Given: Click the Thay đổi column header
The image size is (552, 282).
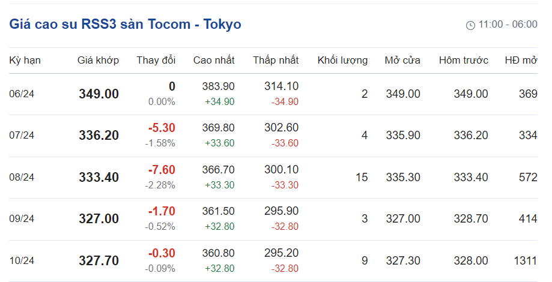Looking at the screenshot, I should 156,61.
